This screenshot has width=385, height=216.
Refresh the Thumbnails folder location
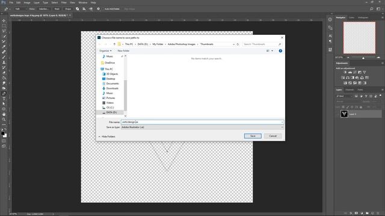coord(238,44)
